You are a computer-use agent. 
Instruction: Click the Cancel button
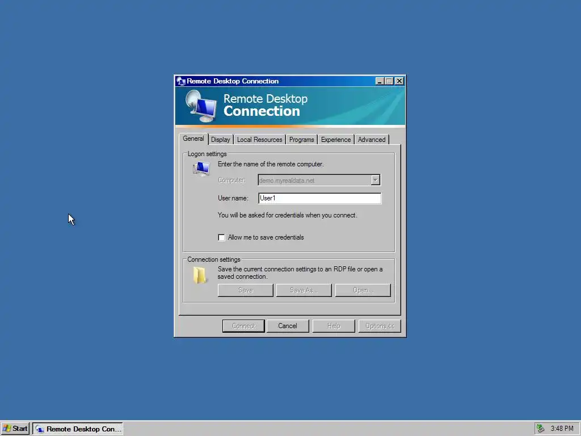[x=288, y=326]
